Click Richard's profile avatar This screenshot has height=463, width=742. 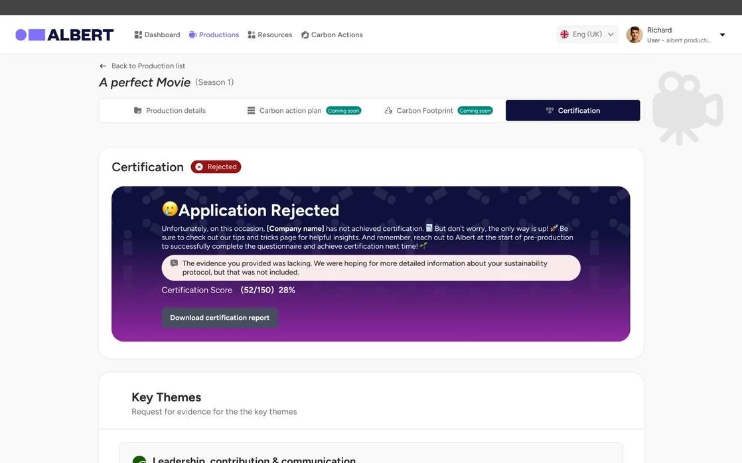[634, 34]
